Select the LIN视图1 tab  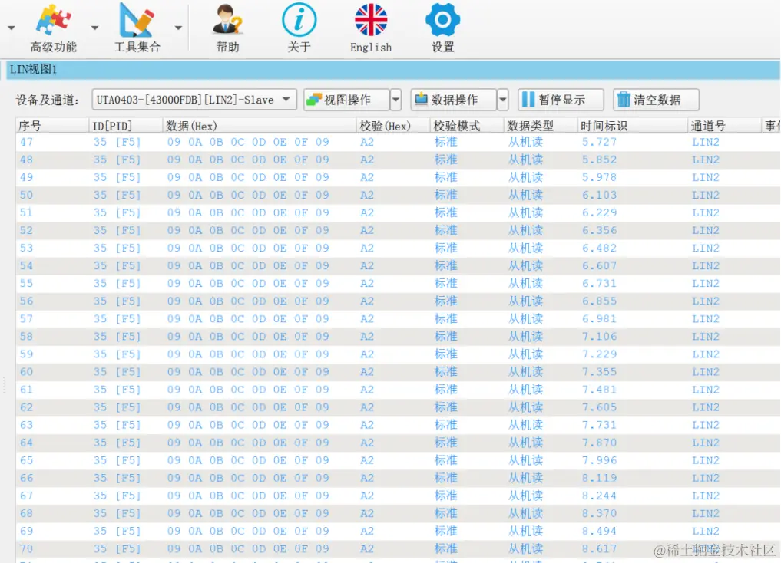[33, 69]
